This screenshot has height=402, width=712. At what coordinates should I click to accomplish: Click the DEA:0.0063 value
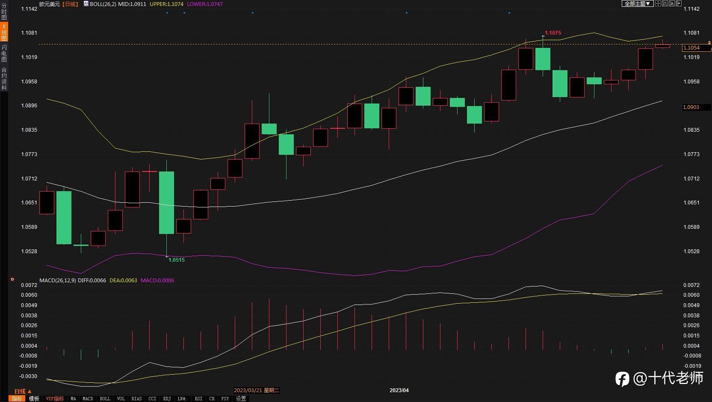click(x=124, y=281)
